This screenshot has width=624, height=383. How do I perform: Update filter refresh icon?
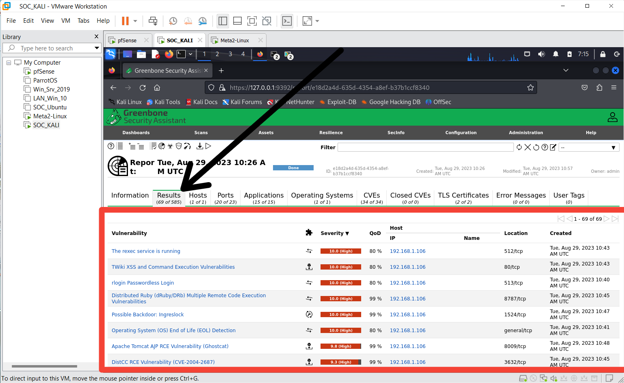(519, 147)
